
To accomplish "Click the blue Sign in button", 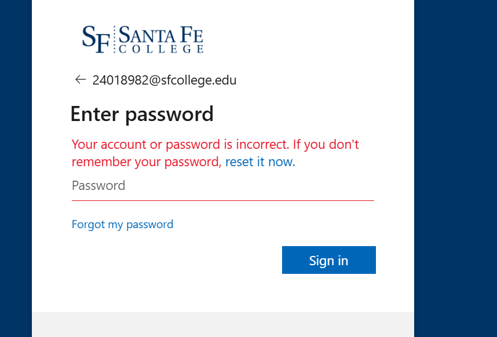I will (328, 260).
